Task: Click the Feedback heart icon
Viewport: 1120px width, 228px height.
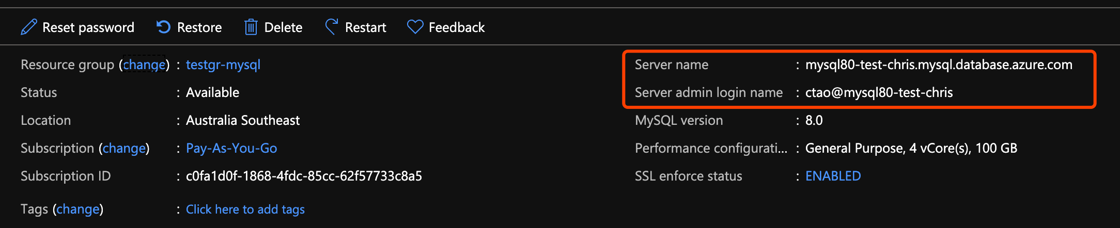Action: pos(415,27)
